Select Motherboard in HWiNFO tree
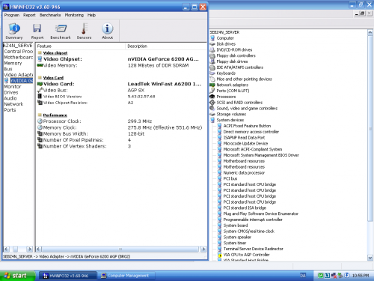374x281 pixels. coord(19,58)
